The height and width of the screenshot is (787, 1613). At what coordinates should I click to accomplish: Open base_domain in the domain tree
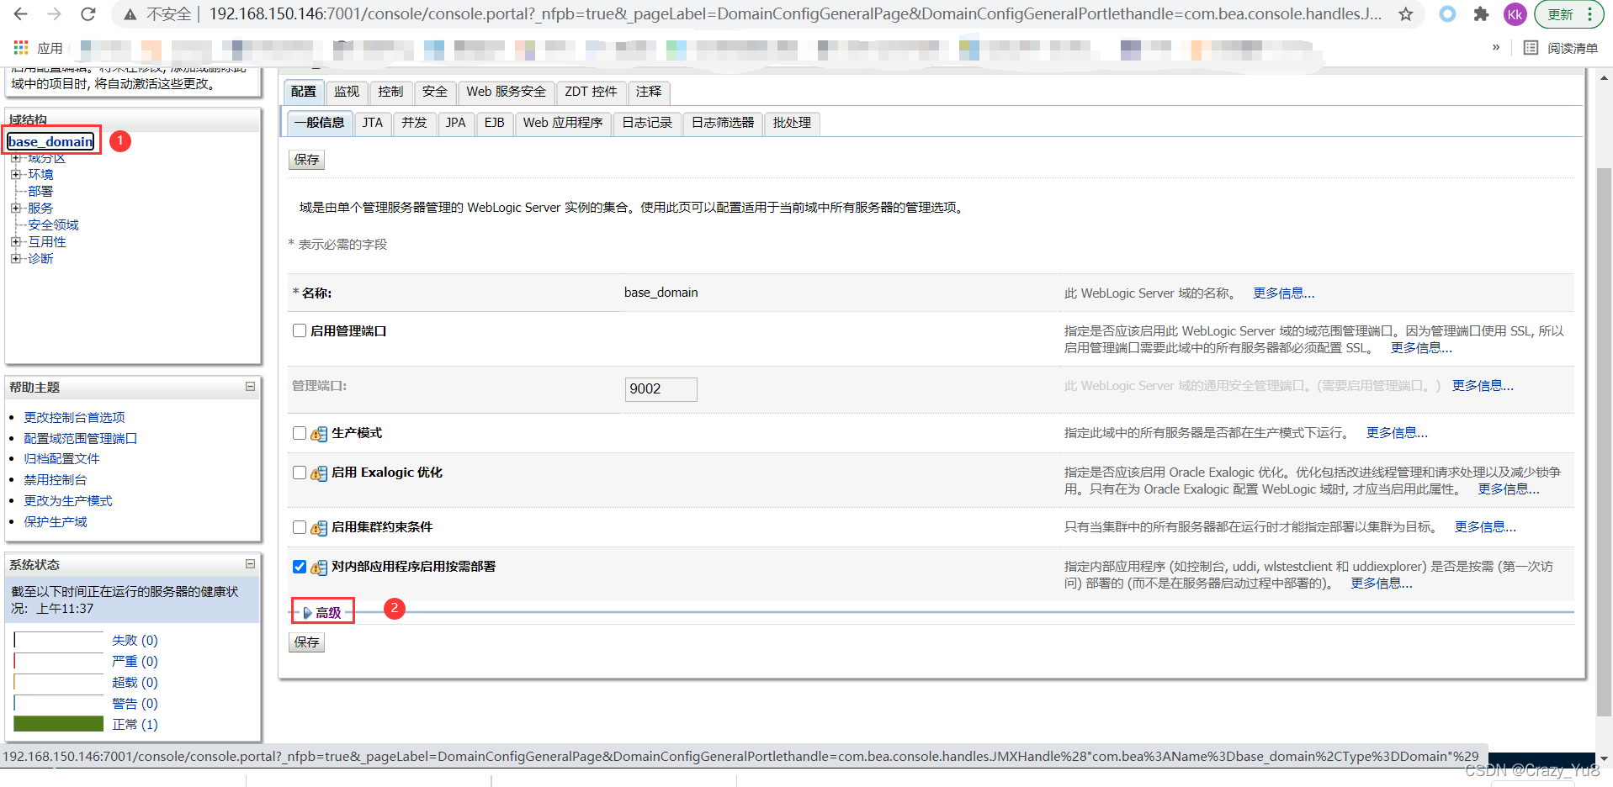pyautogui.click(x=50, y=141)
